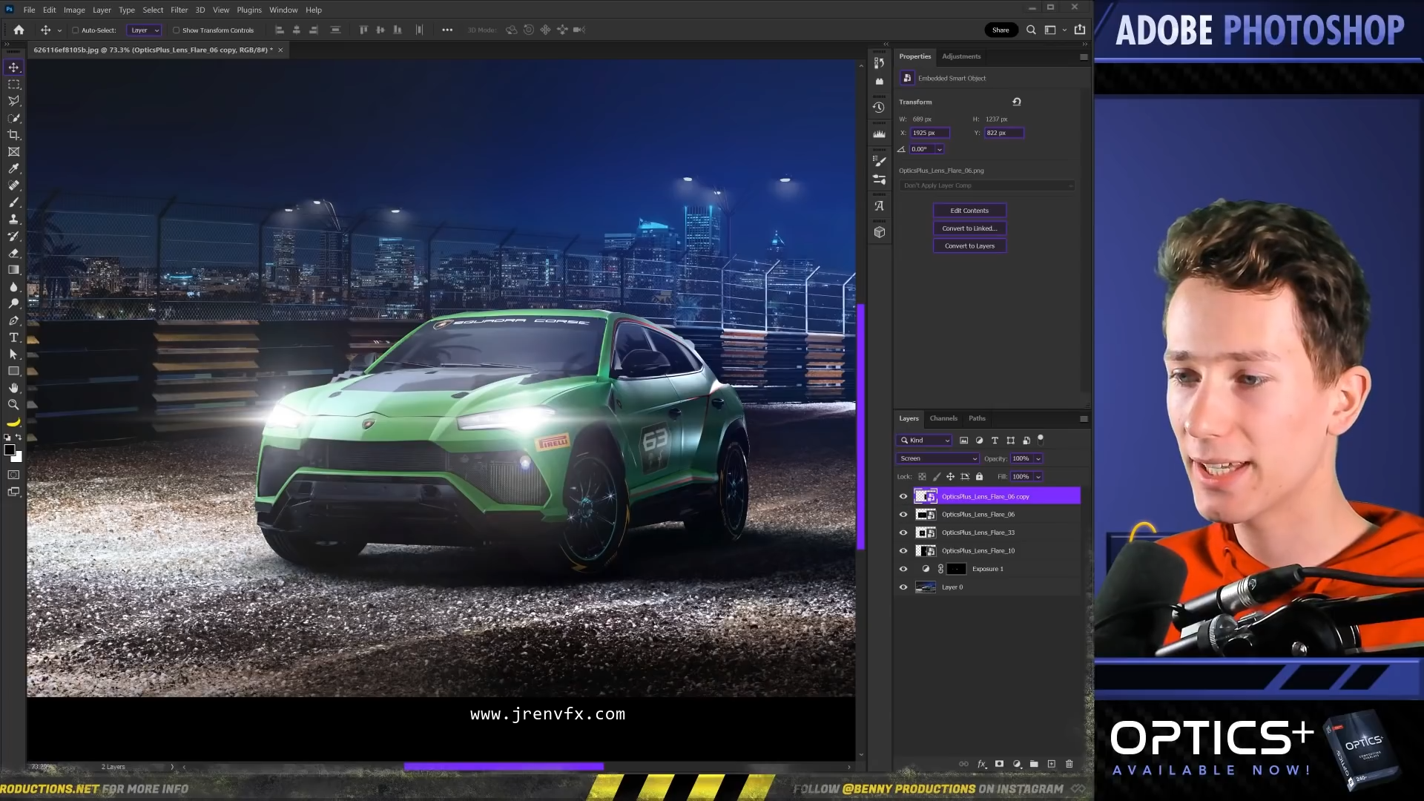Viewport: 1424px width, 801px height.
Task: Select the Brush tool
Action: [13, 202]
